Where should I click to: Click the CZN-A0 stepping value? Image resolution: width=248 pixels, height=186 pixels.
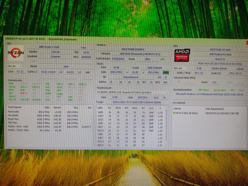coord(55,52)
